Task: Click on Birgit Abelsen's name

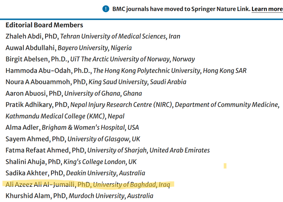Action: point(26,59)
